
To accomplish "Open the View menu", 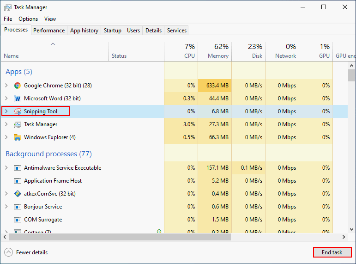I will 50,19.
